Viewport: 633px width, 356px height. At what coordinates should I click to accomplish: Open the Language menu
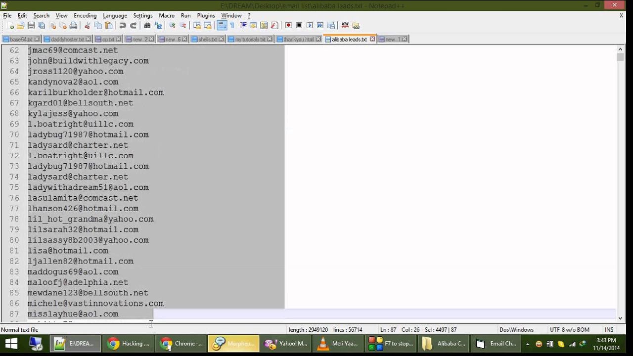click(x=115, y=16)
